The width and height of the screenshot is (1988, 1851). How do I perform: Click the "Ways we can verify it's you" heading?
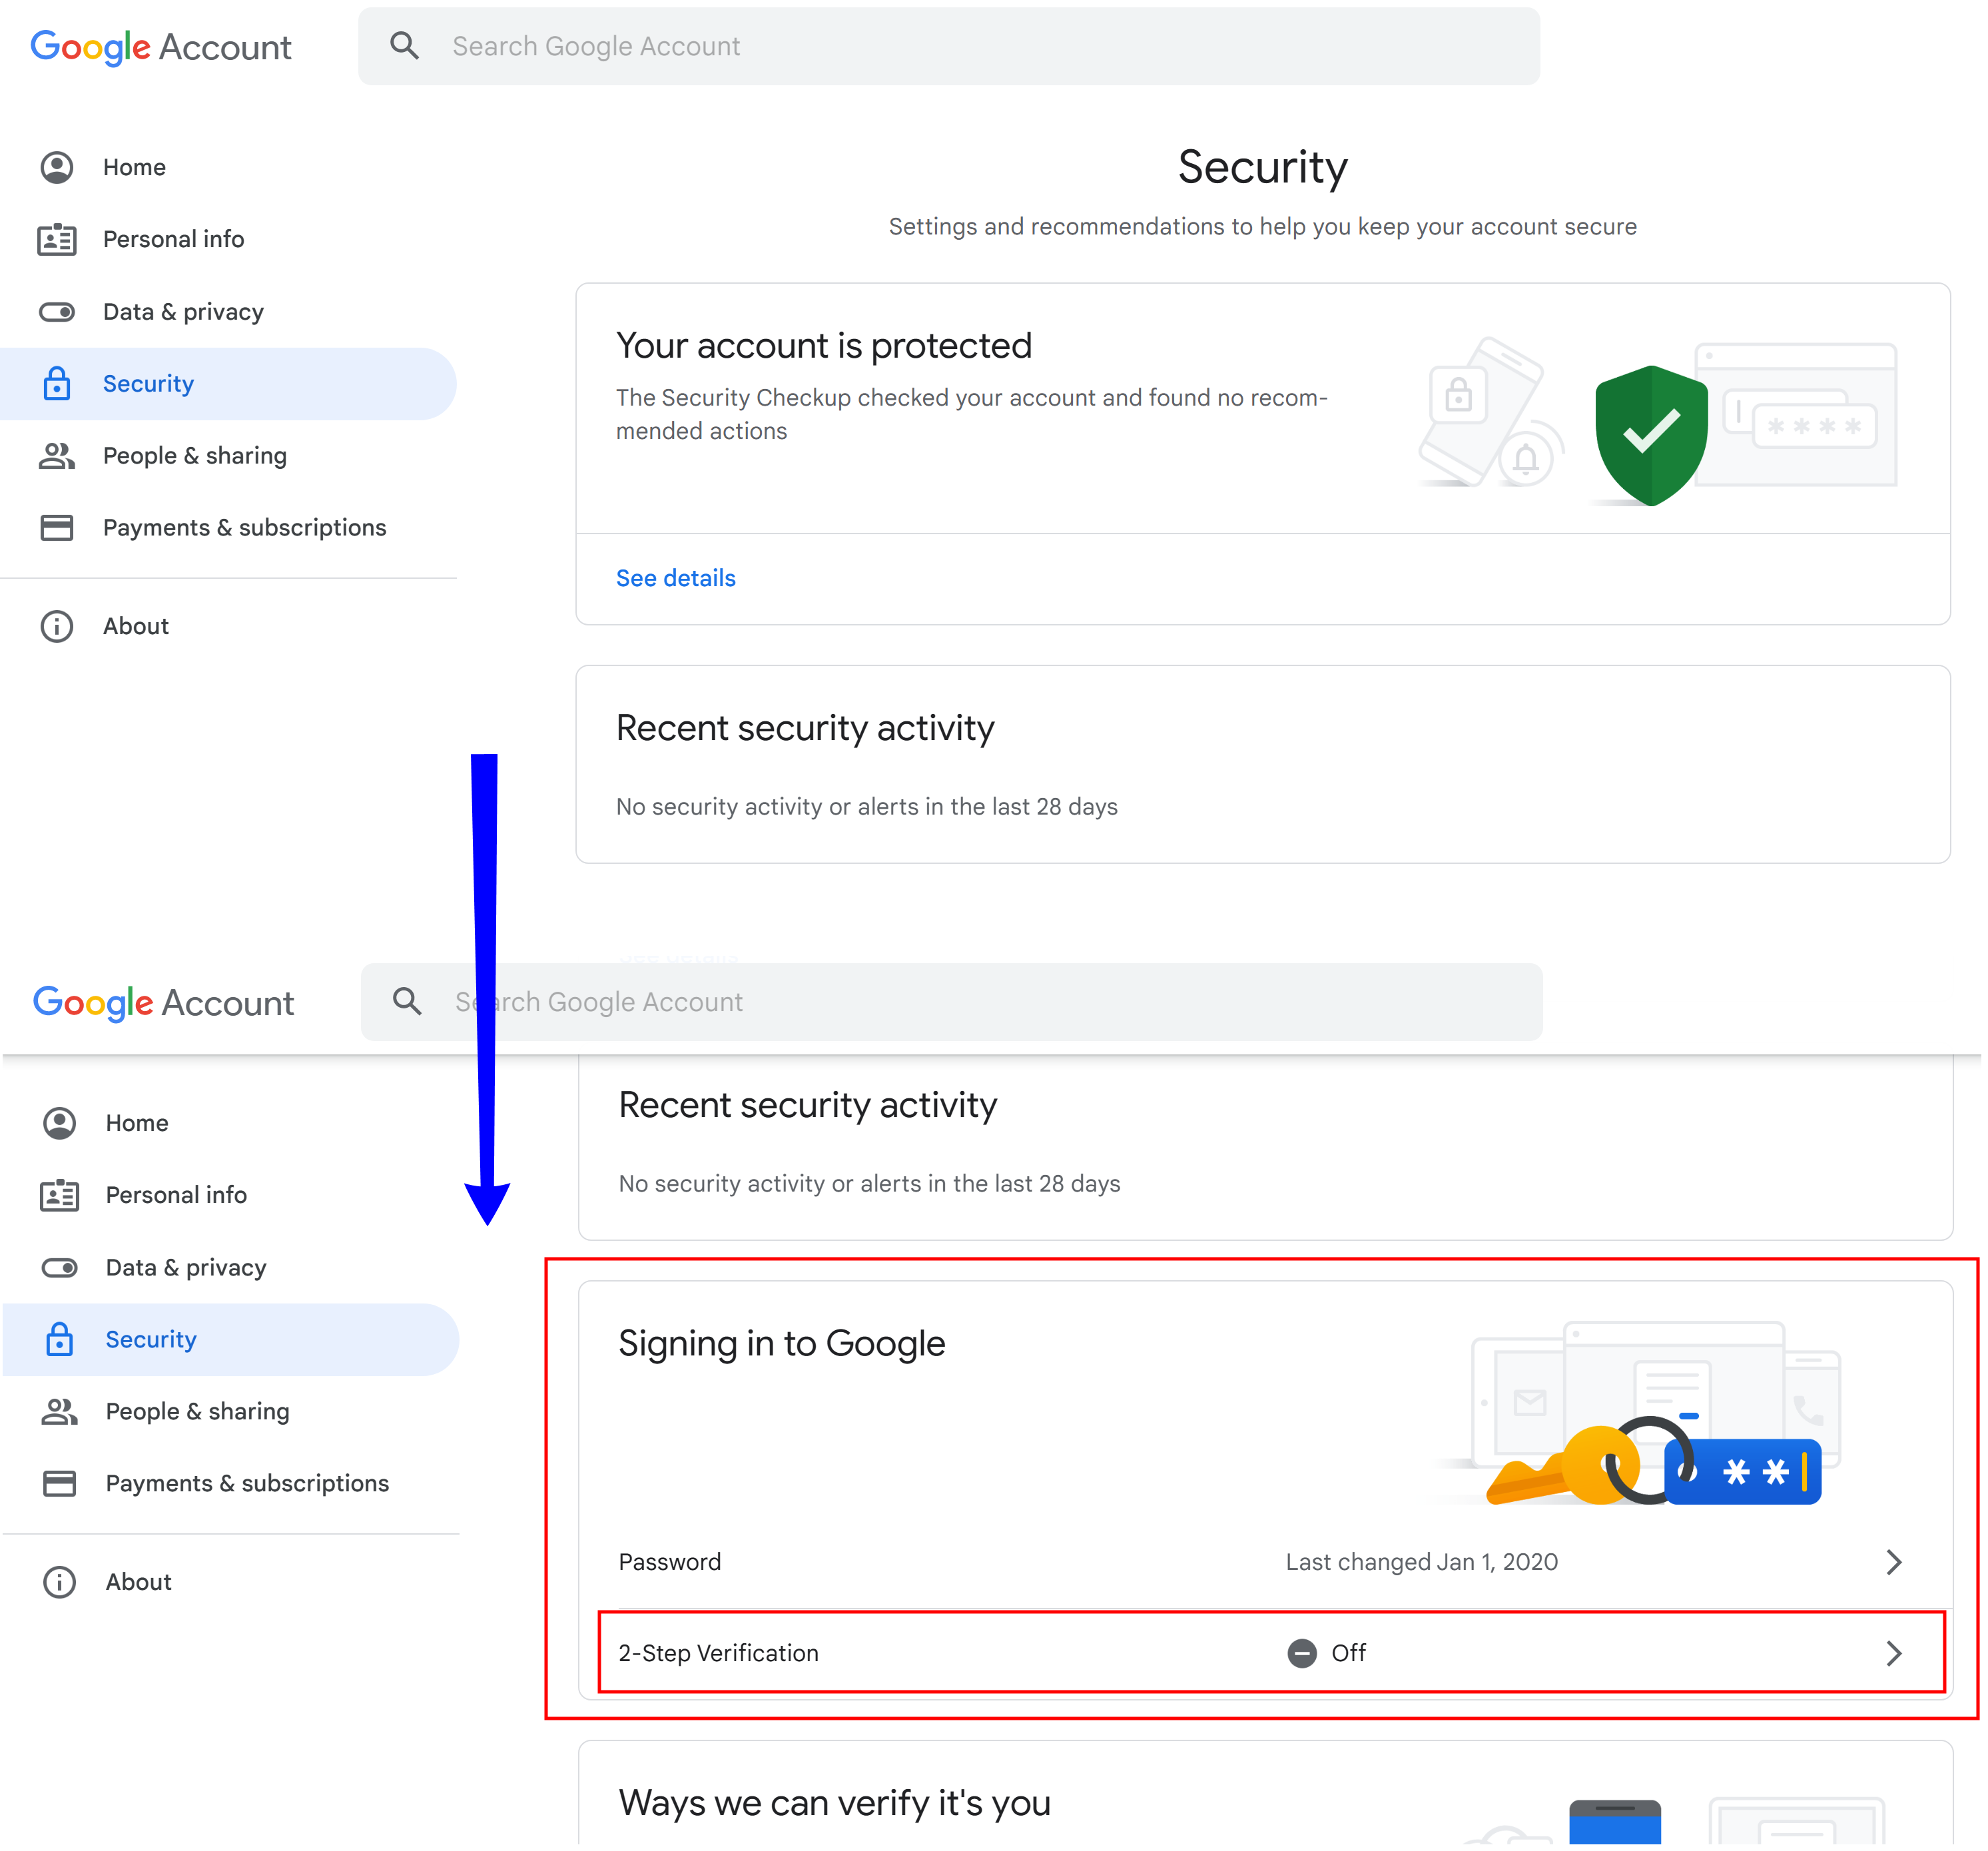[834, 1803]
